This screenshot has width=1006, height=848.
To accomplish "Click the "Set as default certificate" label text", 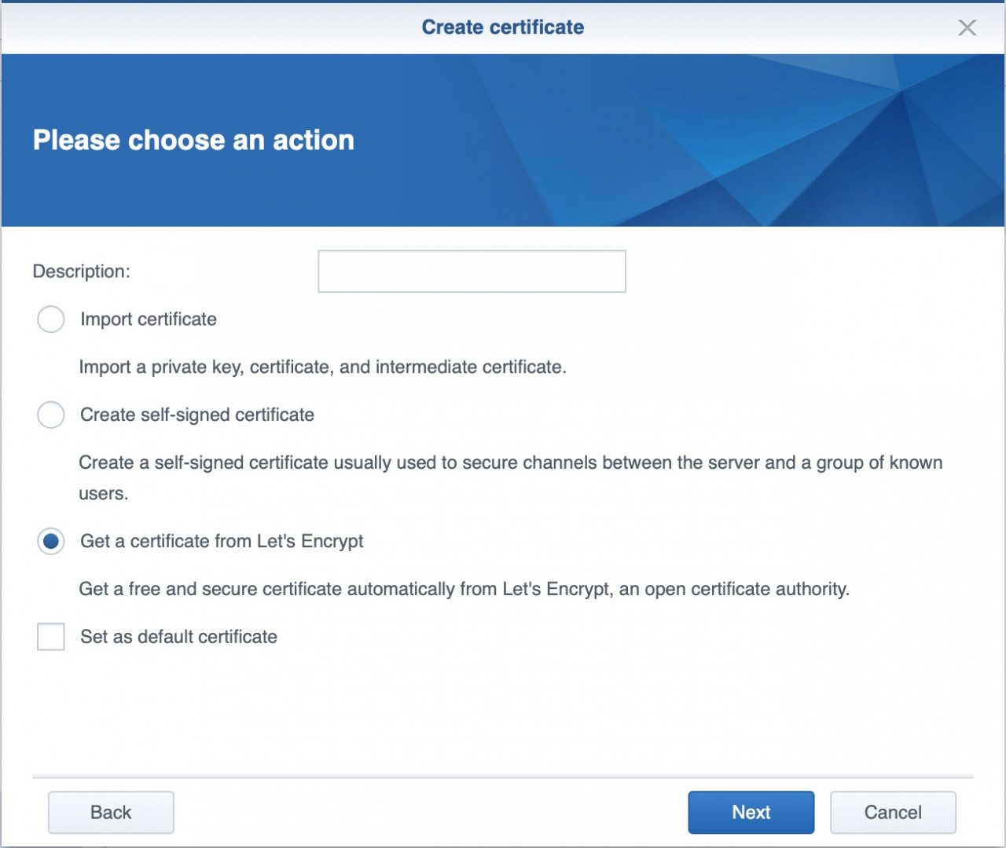I will (178, 637).
